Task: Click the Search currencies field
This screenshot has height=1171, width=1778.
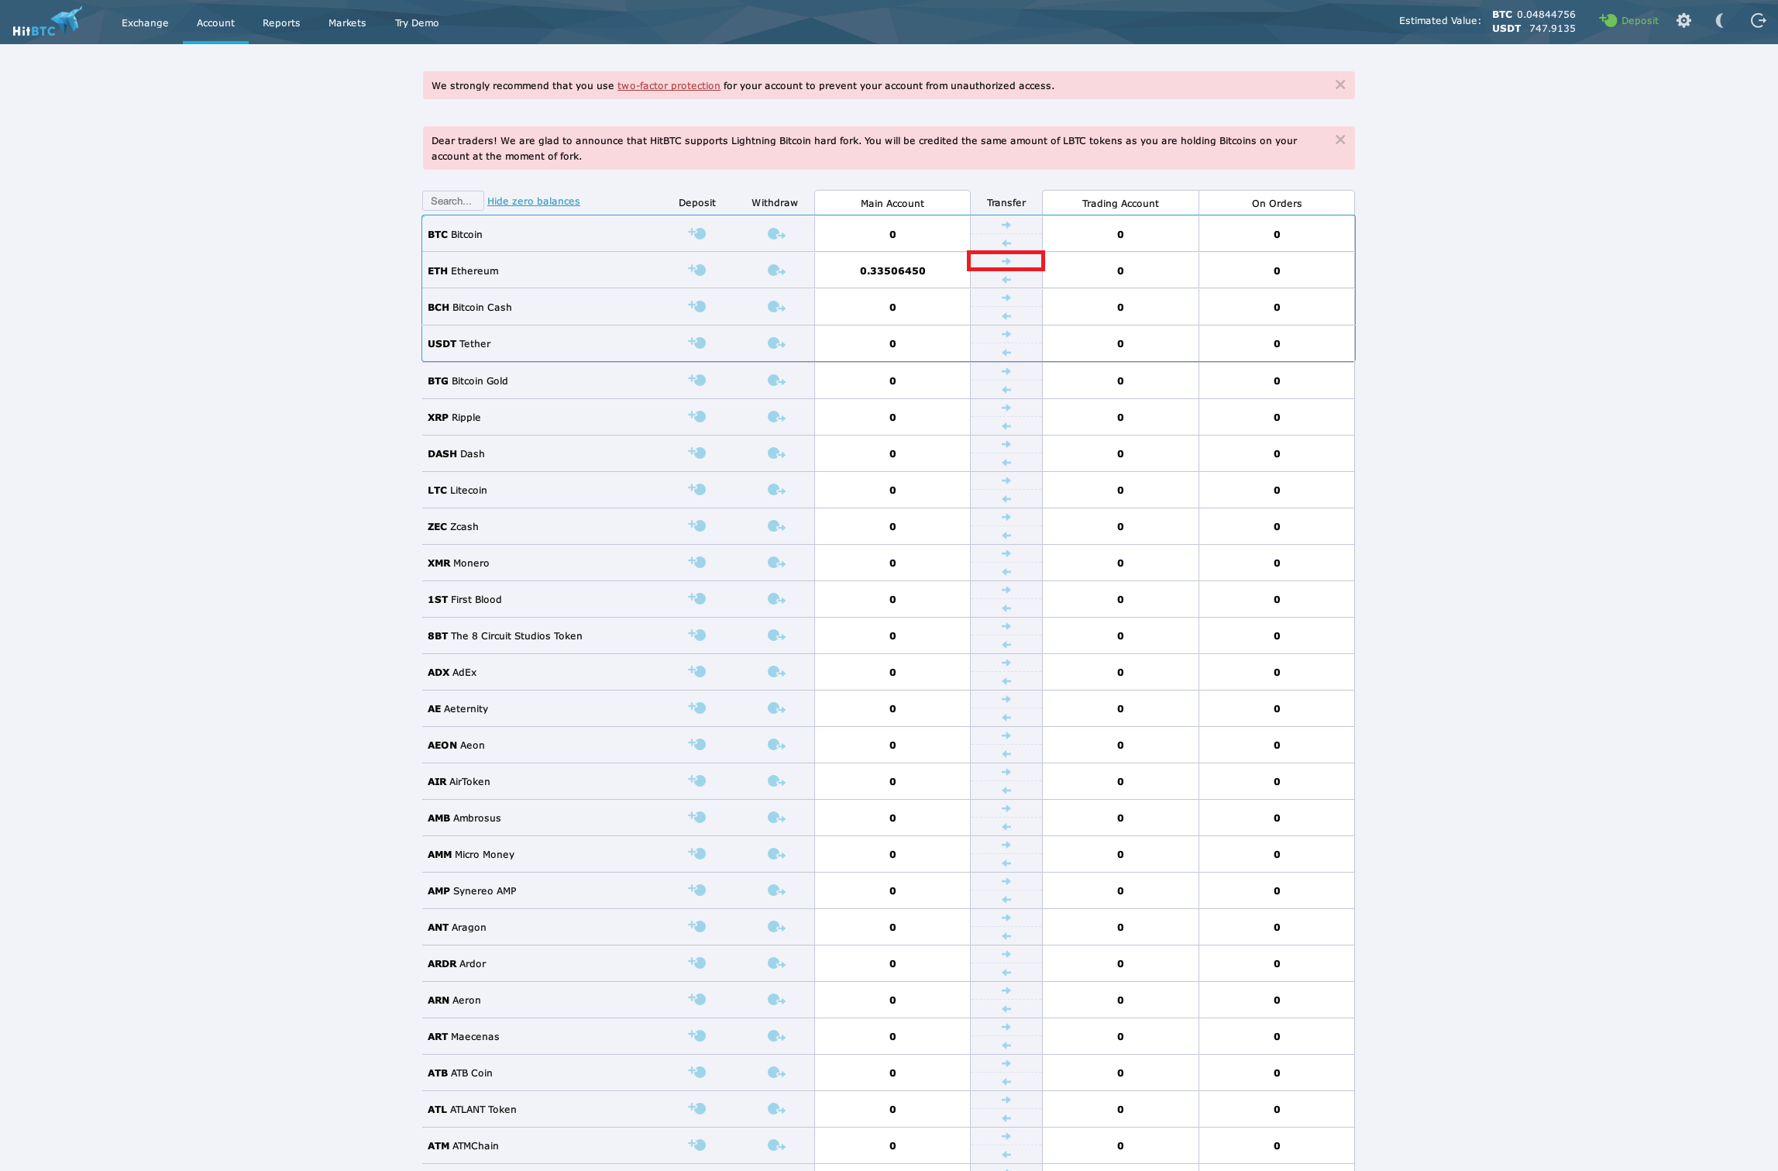Action: point(453,201)
